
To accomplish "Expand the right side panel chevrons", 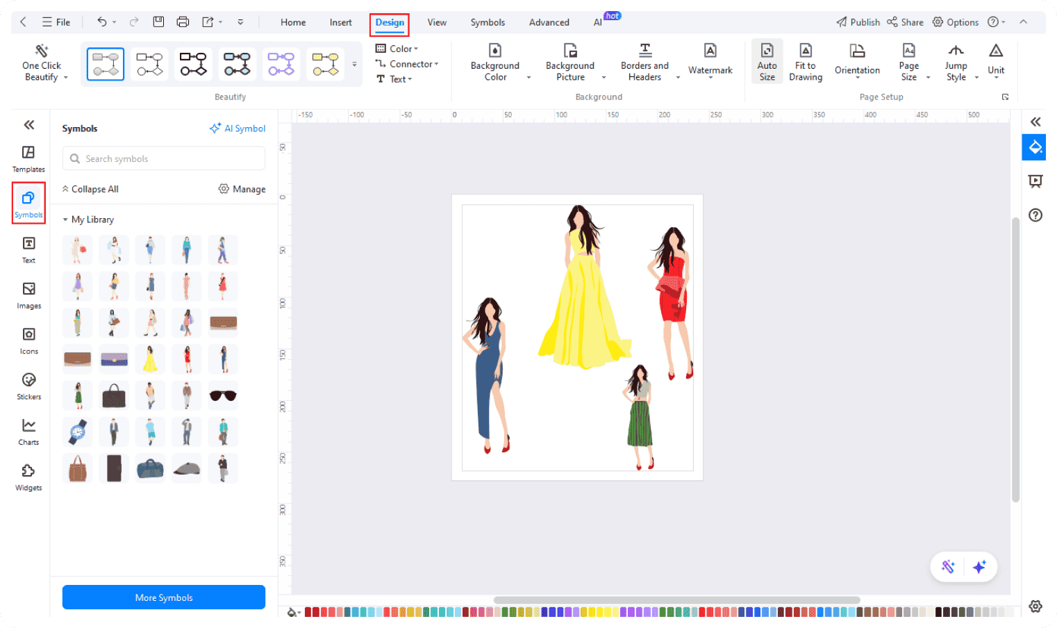I will tap(1035, 122).
